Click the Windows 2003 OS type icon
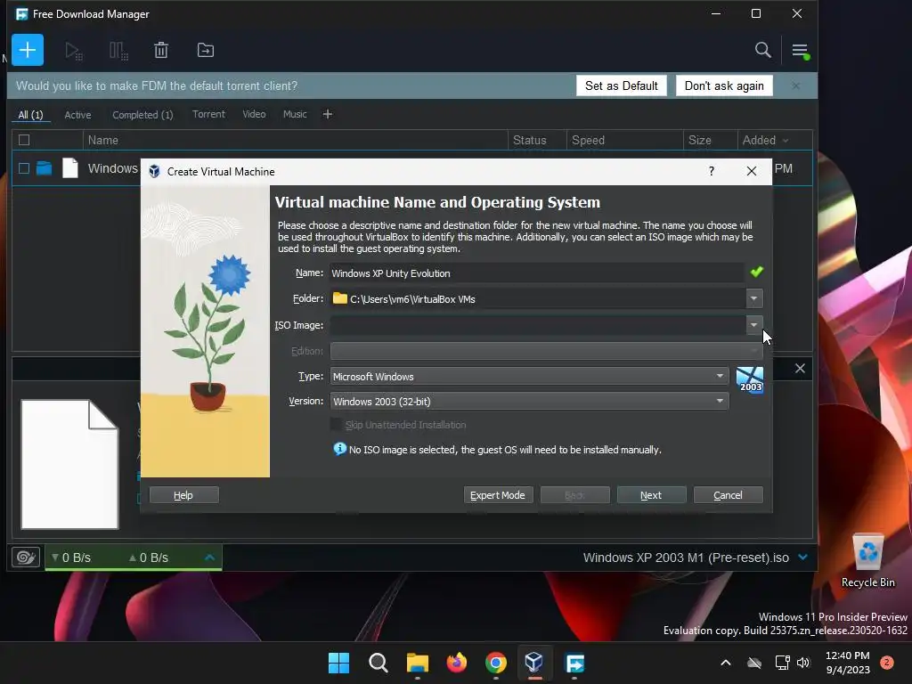 pyautogui.click(x=750, y=379)
